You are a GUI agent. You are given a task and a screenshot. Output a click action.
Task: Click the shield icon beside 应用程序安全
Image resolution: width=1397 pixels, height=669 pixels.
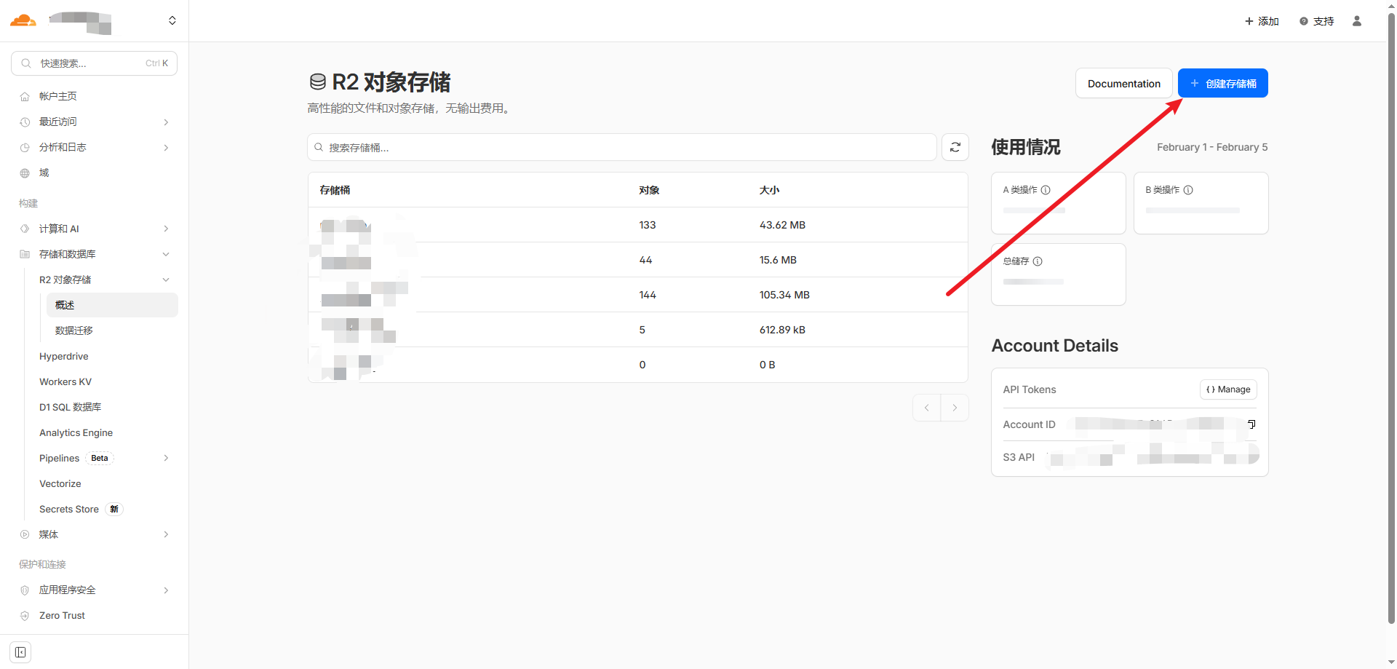pos(25,590)
